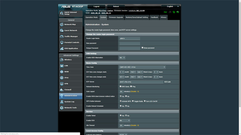Switch to the Feedback tab
The image size is (241, 135).
pyautogui.click(x=154, y=17)
